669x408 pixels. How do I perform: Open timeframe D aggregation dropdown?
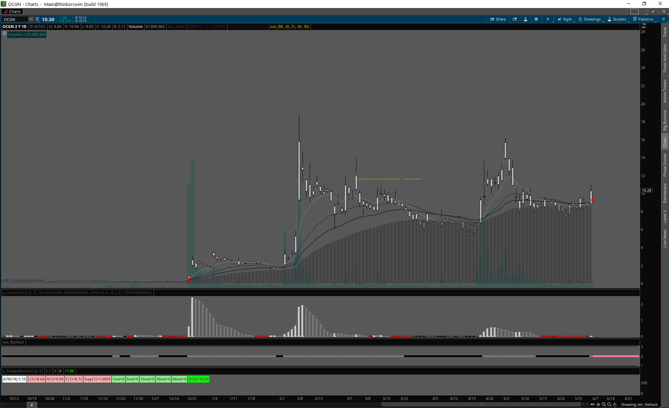(548, 19)
